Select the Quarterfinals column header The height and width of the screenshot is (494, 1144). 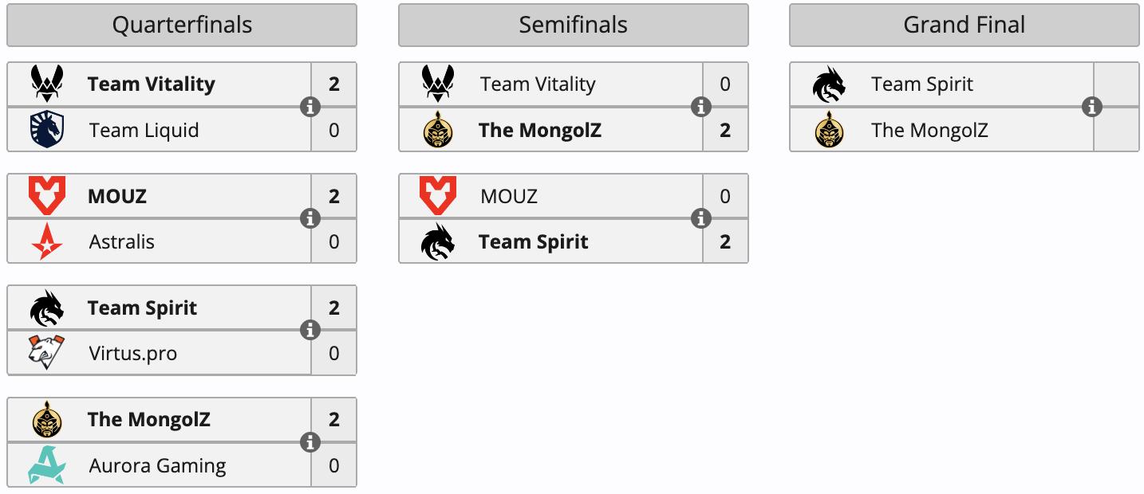point(182,25)
